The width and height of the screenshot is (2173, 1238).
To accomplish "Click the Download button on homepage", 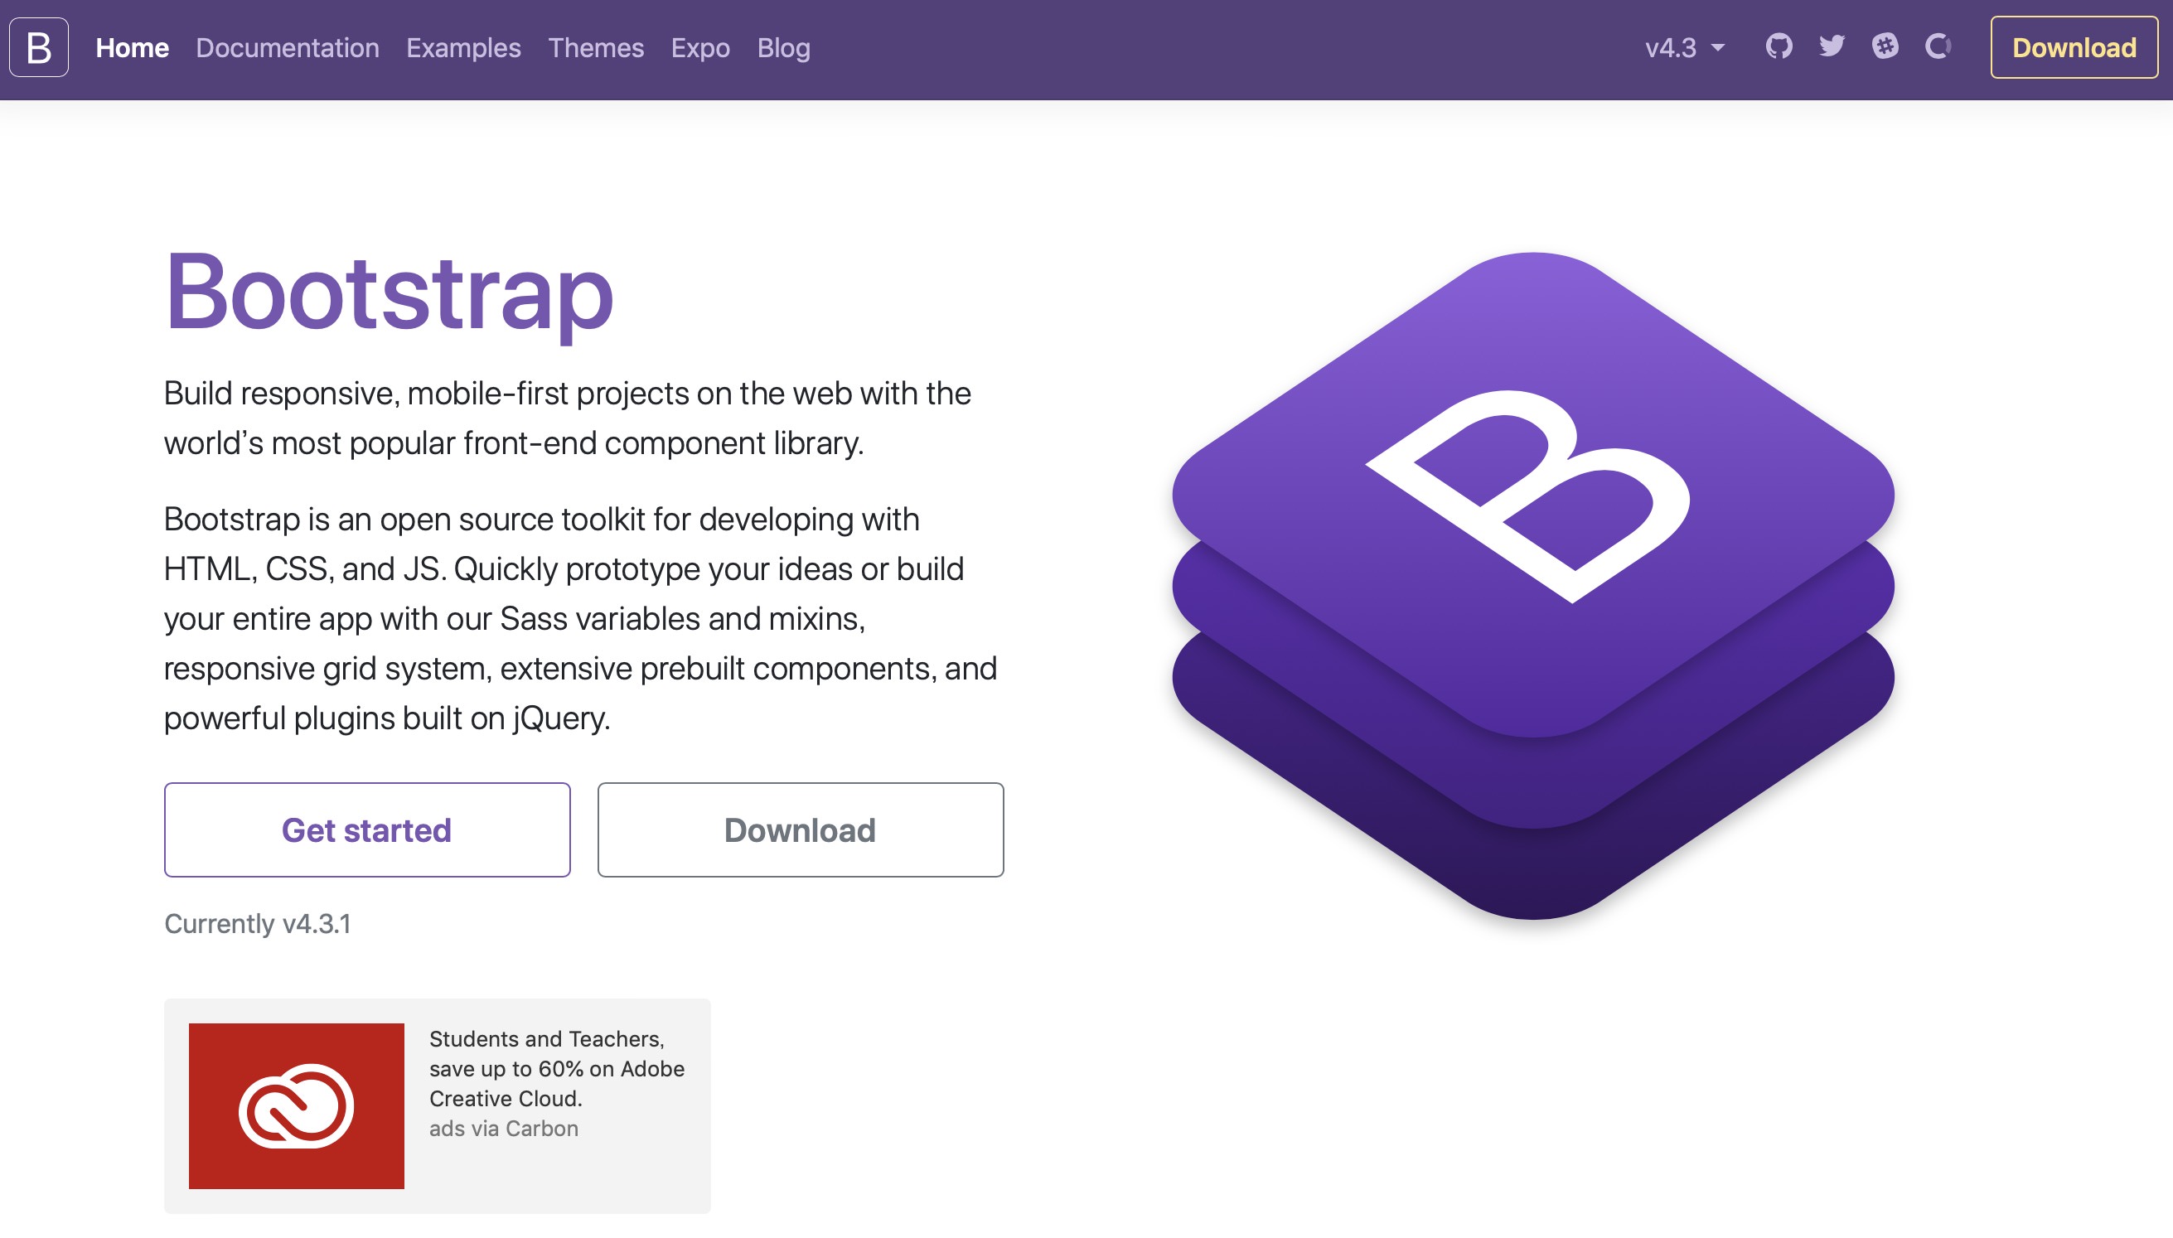I will point(798,829).
